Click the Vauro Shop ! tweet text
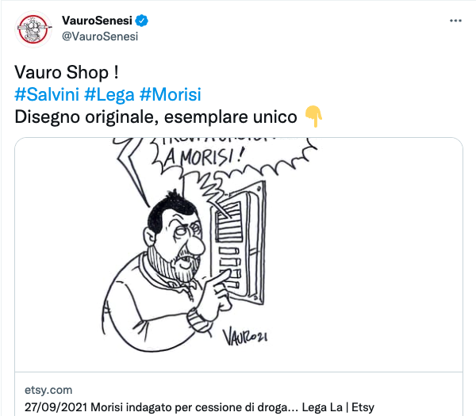Viewport: 476px width, 416px height. (67, 72)
